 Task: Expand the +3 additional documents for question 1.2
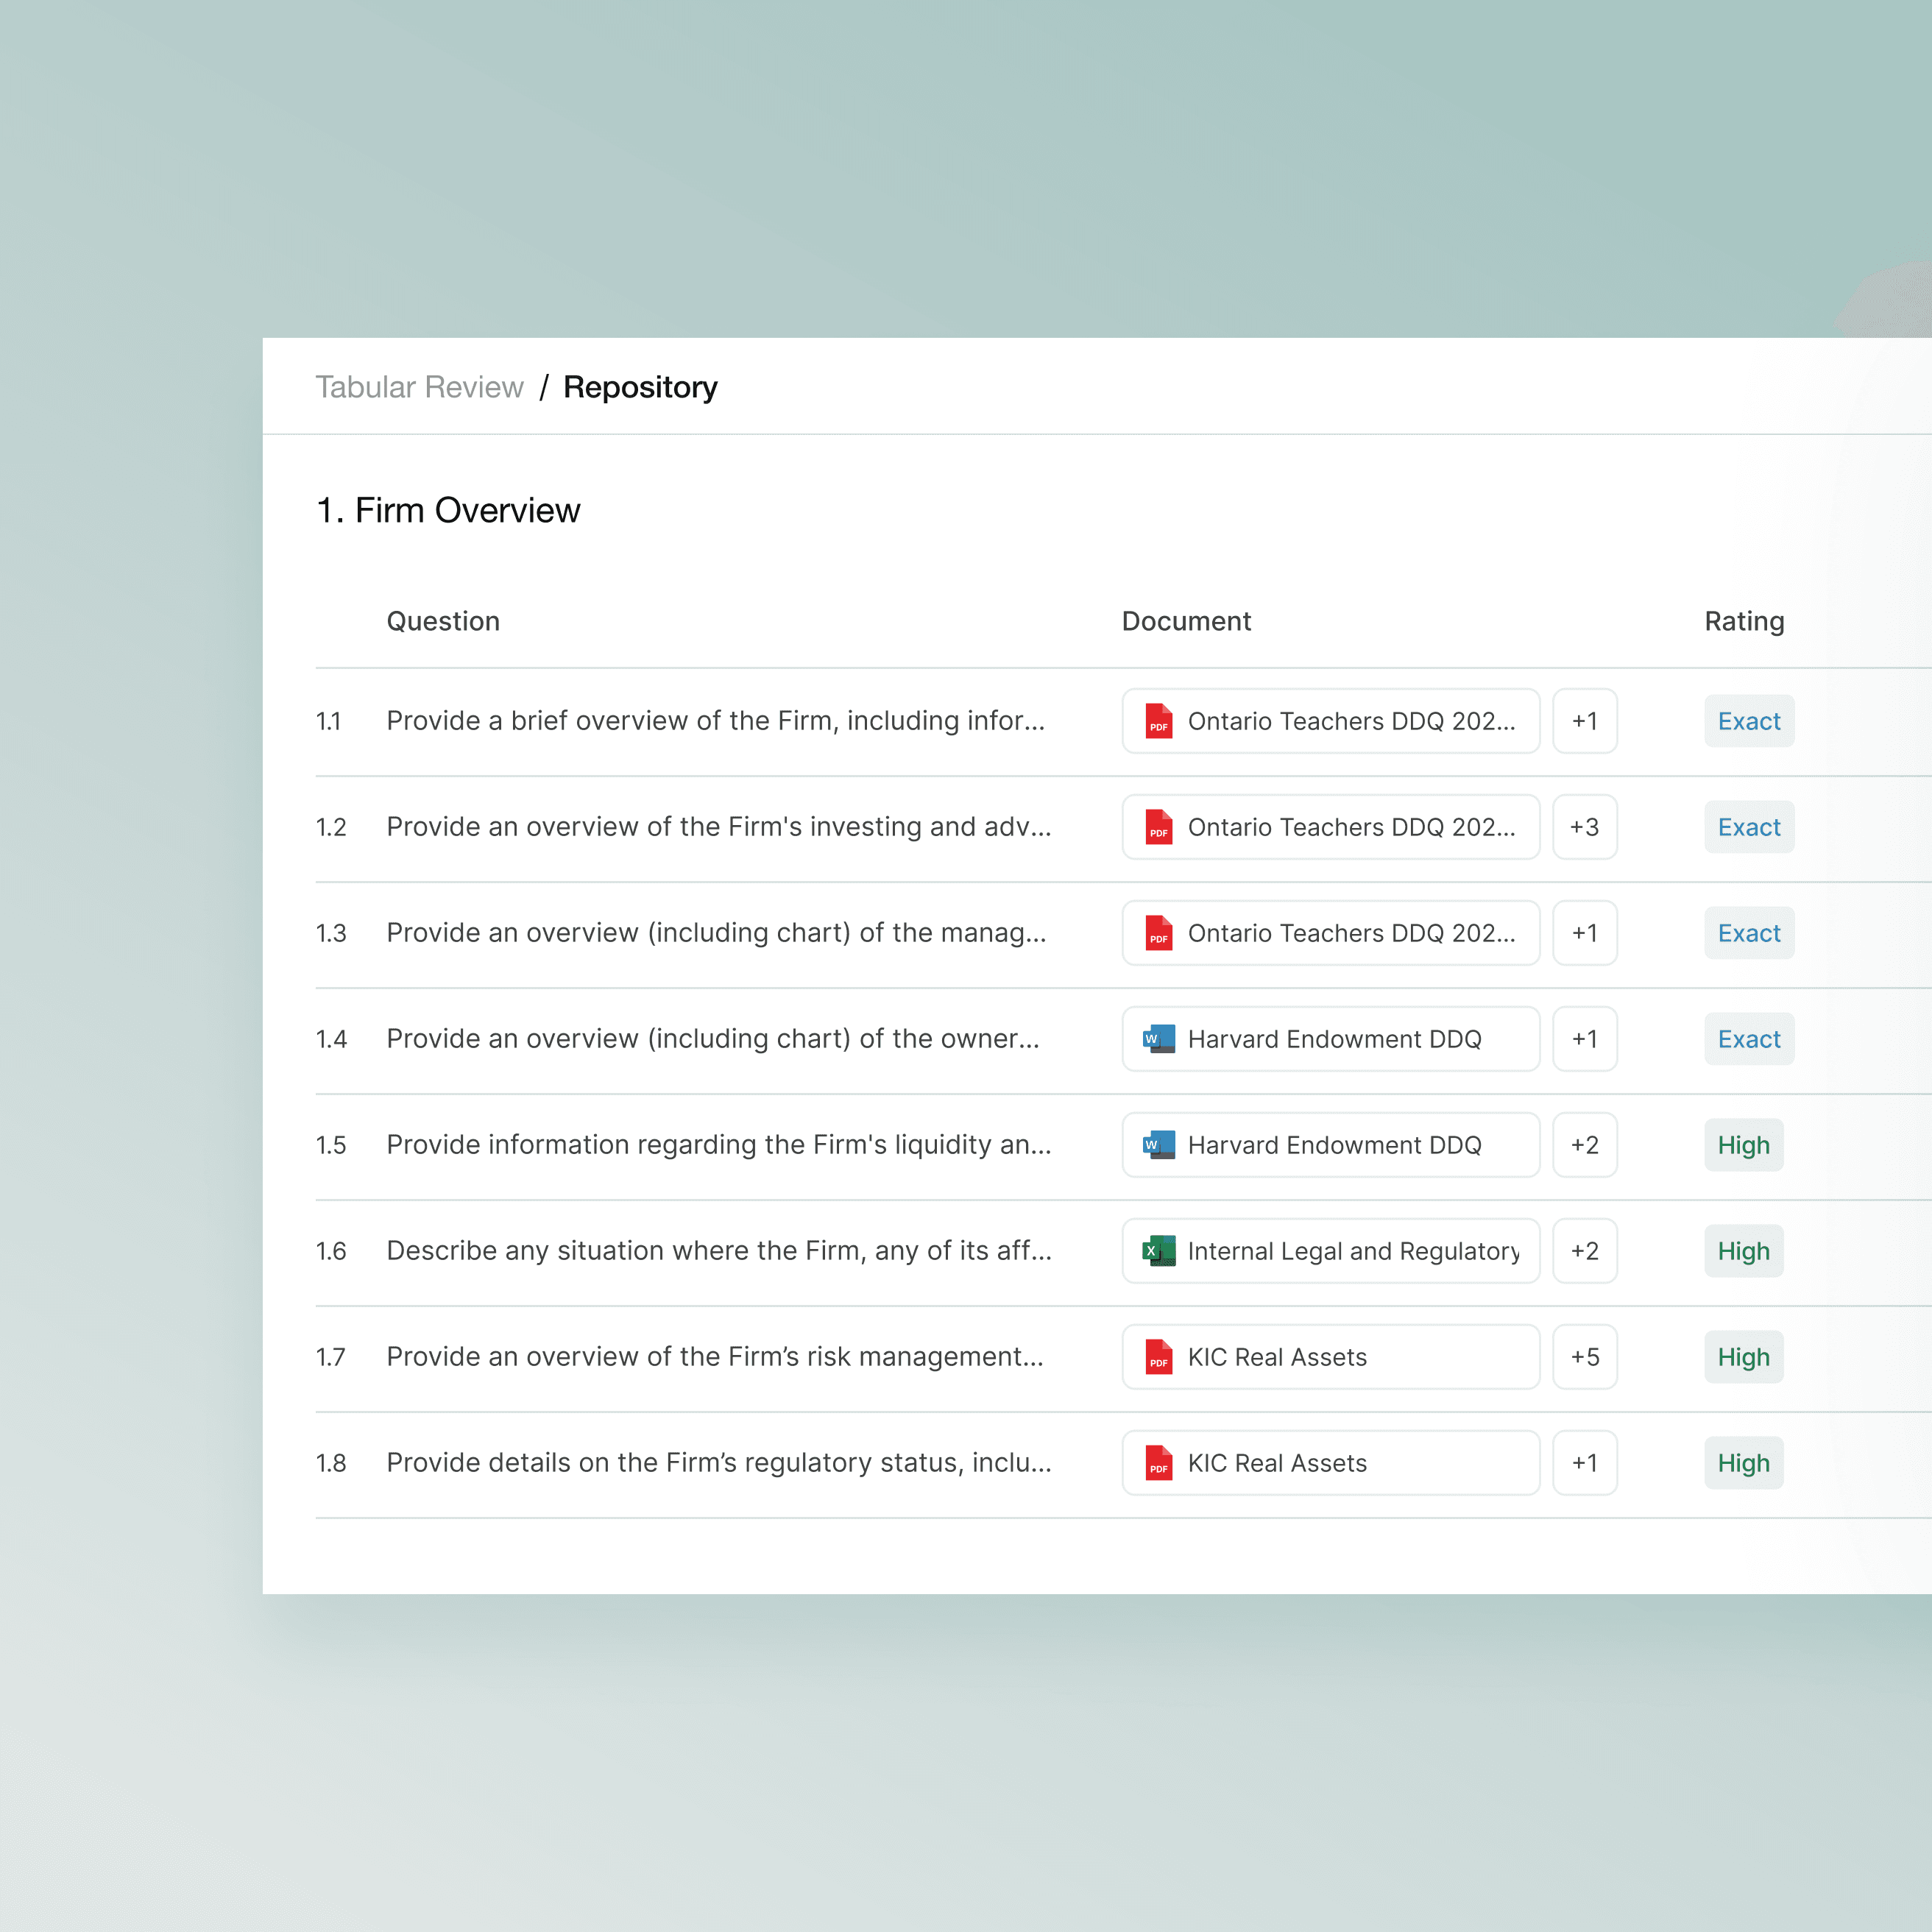click(1585, 827)
